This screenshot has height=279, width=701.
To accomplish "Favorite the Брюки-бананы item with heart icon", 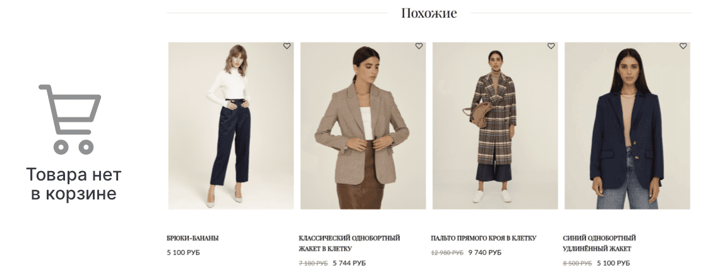I will [287, 45].
